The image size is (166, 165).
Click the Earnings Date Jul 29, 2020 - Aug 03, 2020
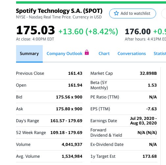tap(143, 121)
